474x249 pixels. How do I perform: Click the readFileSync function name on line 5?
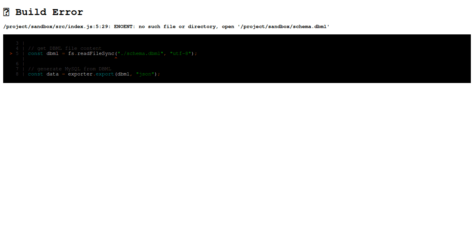click(95, 53)
